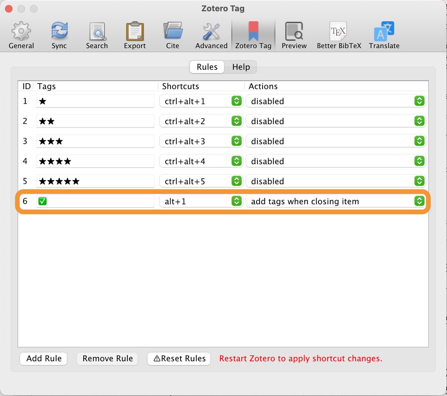
Task: Click the green checkmark tag field
Action: pyautogui.click(x=95, y=201)
